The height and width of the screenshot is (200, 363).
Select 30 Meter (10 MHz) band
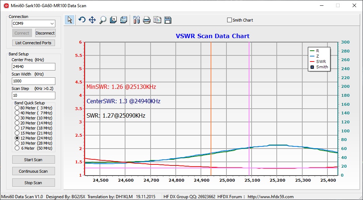[17, 118]
